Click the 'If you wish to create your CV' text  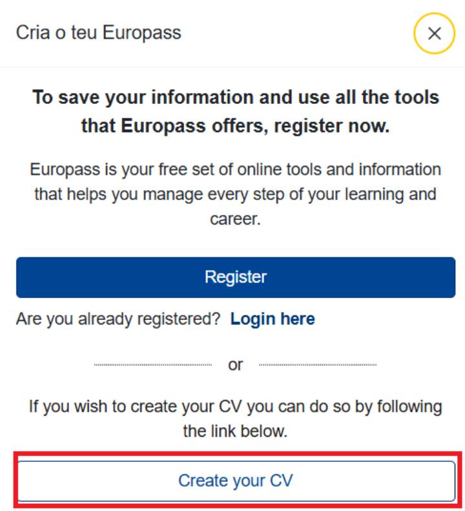click(235, 419)
